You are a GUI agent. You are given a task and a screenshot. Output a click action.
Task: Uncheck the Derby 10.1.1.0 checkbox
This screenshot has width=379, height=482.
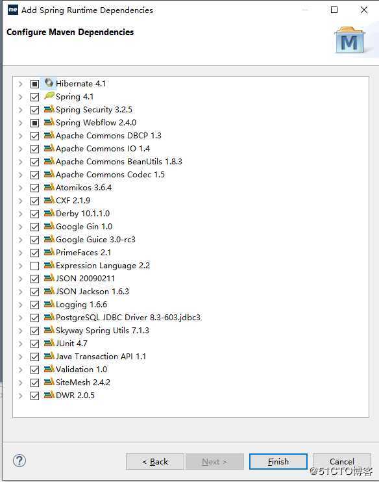coord(34,214)
